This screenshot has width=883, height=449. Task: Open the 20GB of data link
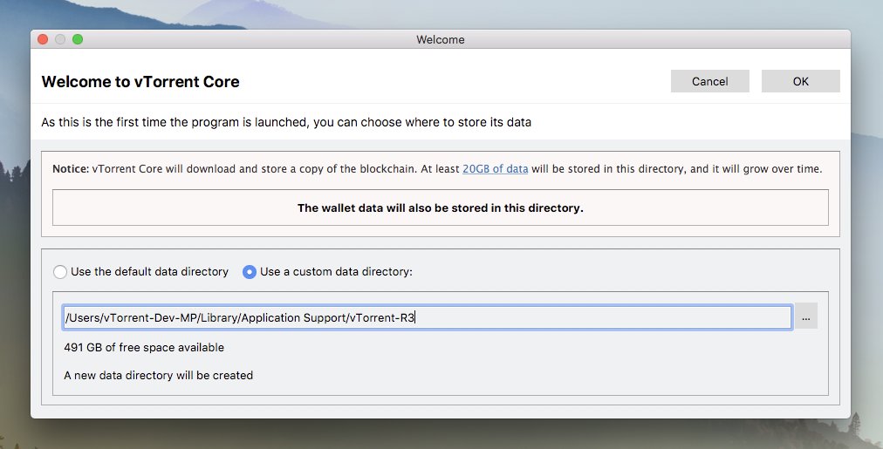pos(495,169)
